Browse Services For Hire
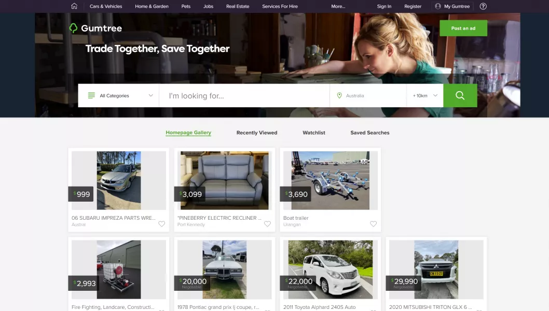Screen dimensions: 549x311 coord(280,6)
